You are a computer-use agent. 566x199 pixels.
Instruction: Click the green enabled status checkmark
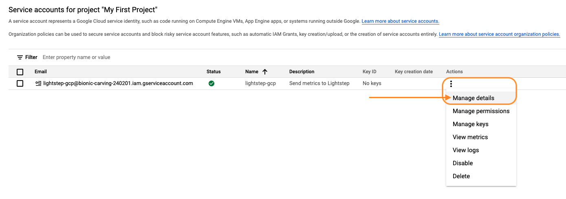[211, 83]
